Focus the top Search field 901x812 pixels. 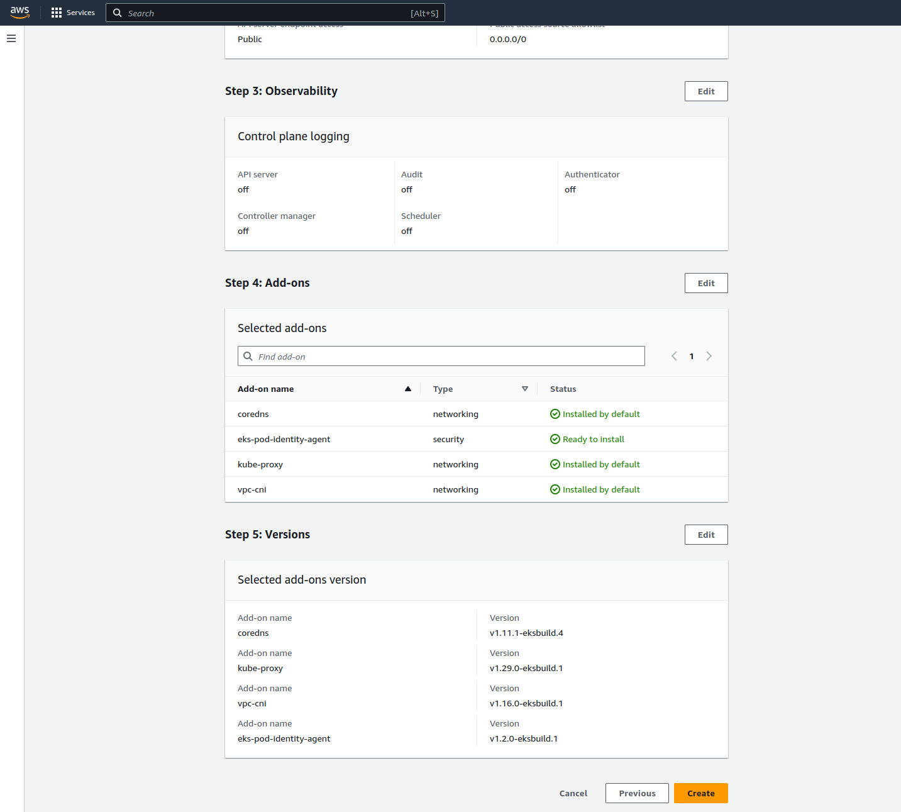[275, 13]
